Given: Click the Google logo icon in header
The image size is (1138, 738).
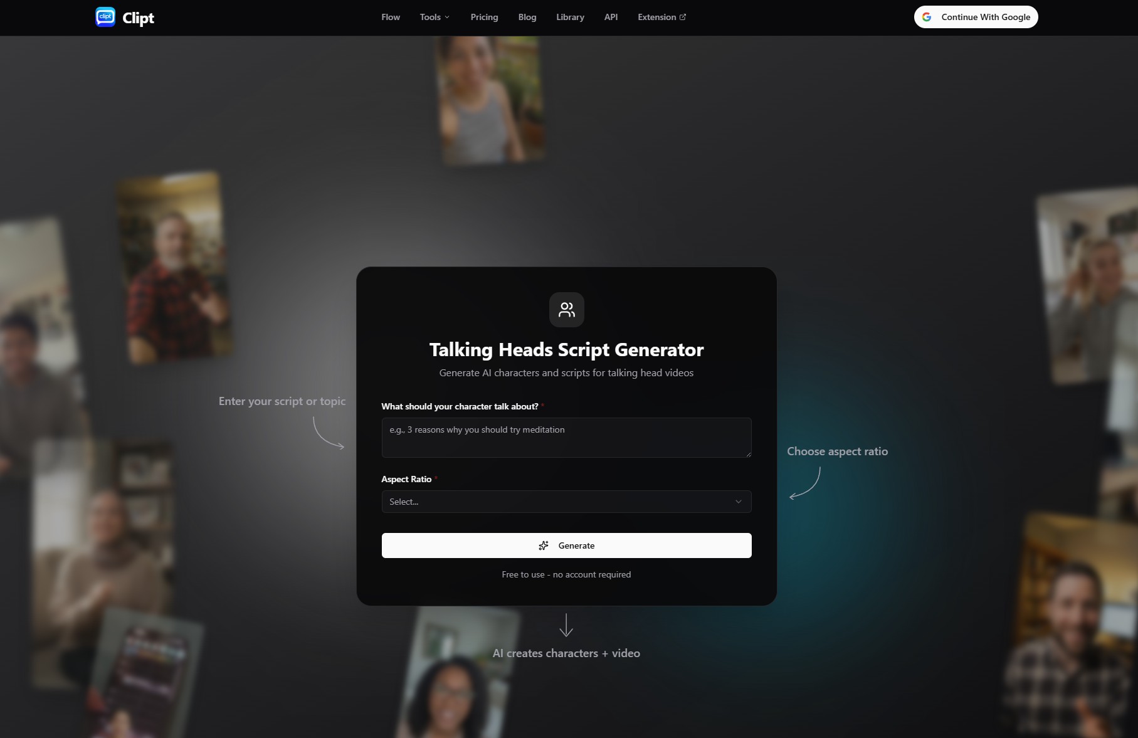Looking at the screenshot, I should [x=927, y=17].
